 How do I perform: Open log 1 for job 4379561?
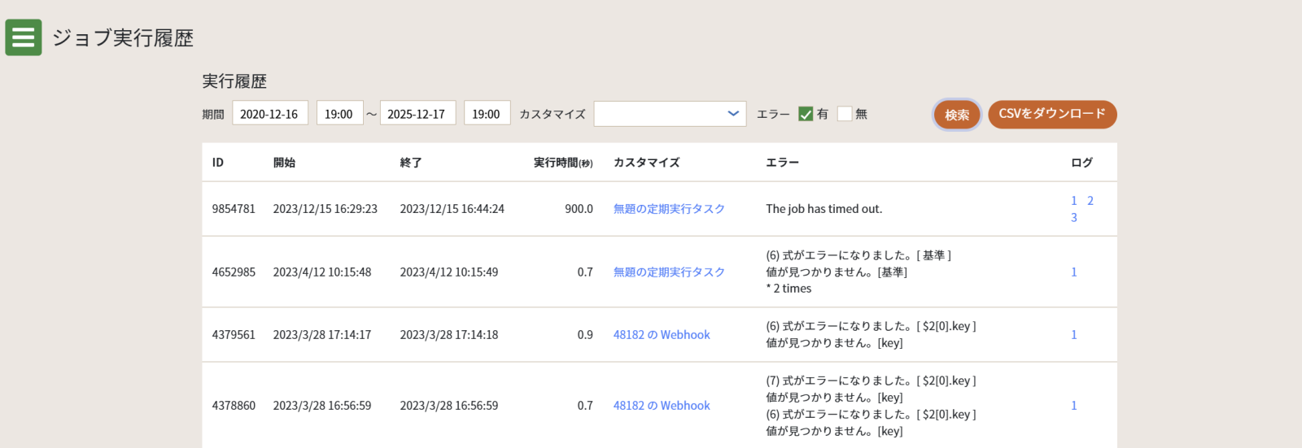pyautogui.click(x=1074, y=335)
